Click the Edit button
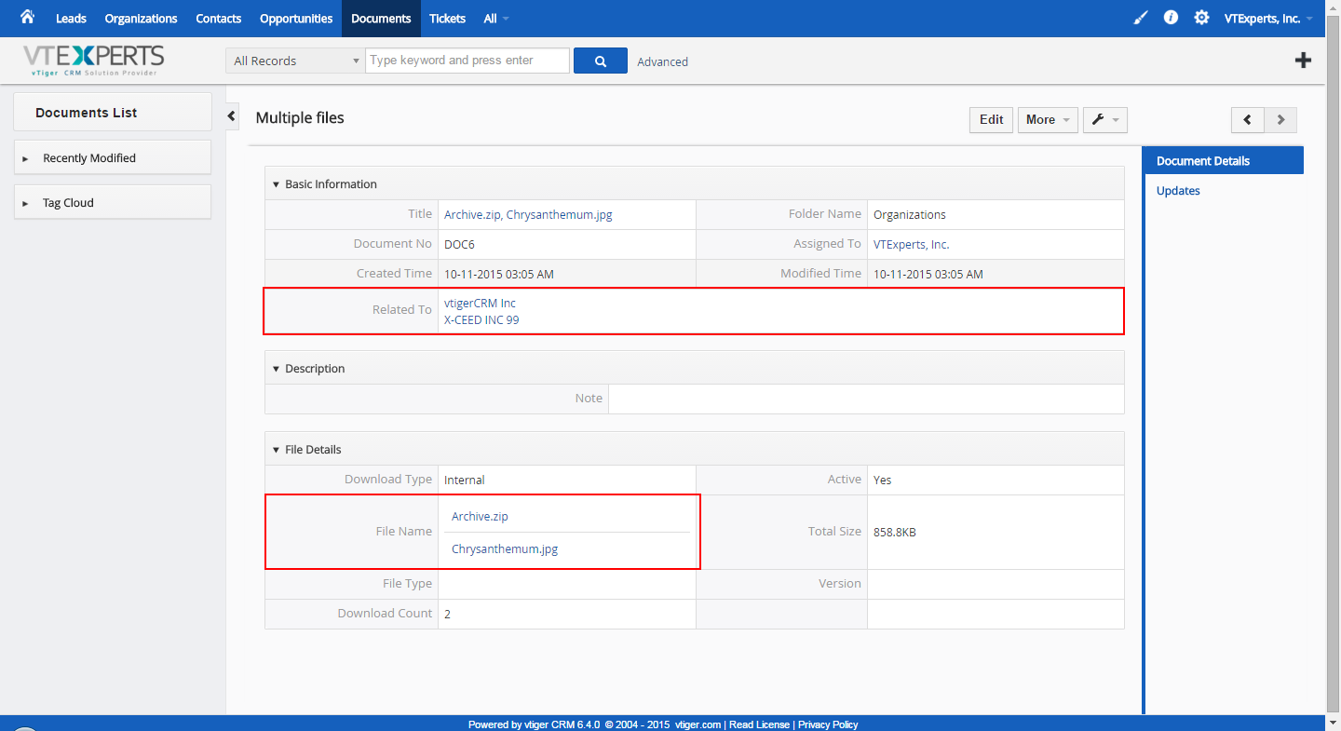Viewport: 1341px width, 731px height. (x=992, y=119)
